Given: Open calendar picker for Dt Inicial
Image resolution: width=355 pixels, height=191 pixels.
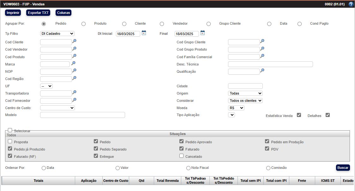Looking at the screenshot, I should click(144, 33).
